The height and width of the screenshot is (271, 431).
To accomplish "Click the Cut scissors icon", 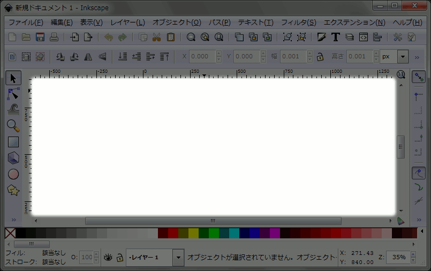I will (156, 37).
